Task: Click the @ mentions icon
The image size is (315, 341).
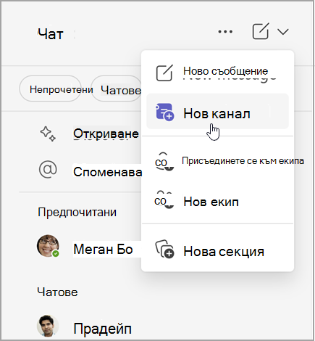Action: [48, 170]
